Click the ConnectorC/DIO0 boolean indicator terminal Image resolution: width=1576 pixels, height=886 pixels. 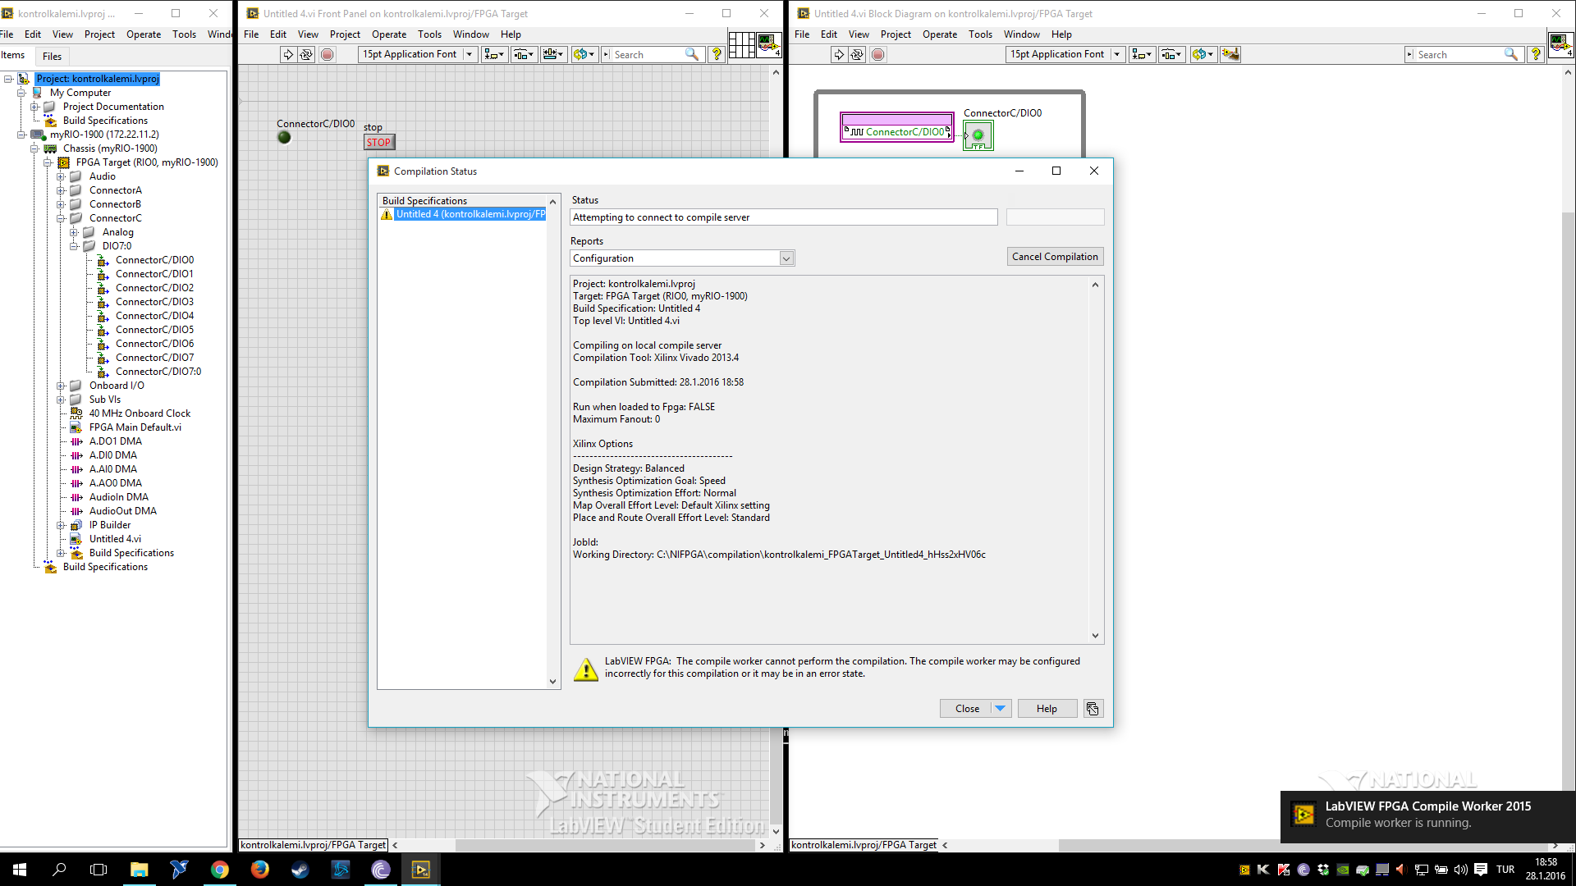[978, 135]
